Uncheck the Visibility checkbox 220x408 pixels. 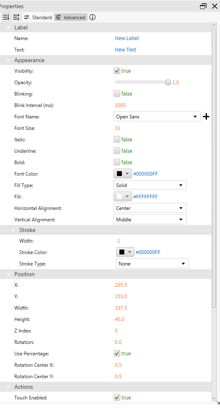click(117, 71)
